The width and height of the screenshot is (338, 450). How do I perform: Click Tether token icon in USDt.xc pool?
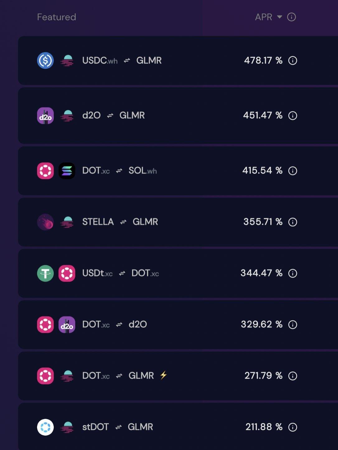(x=45, y=273)
